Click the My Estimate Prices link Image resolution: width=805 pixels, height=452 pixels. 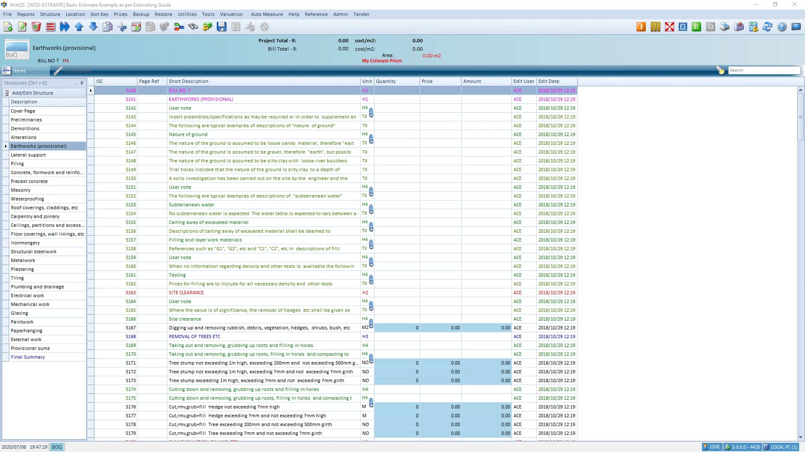pos(382,60)
